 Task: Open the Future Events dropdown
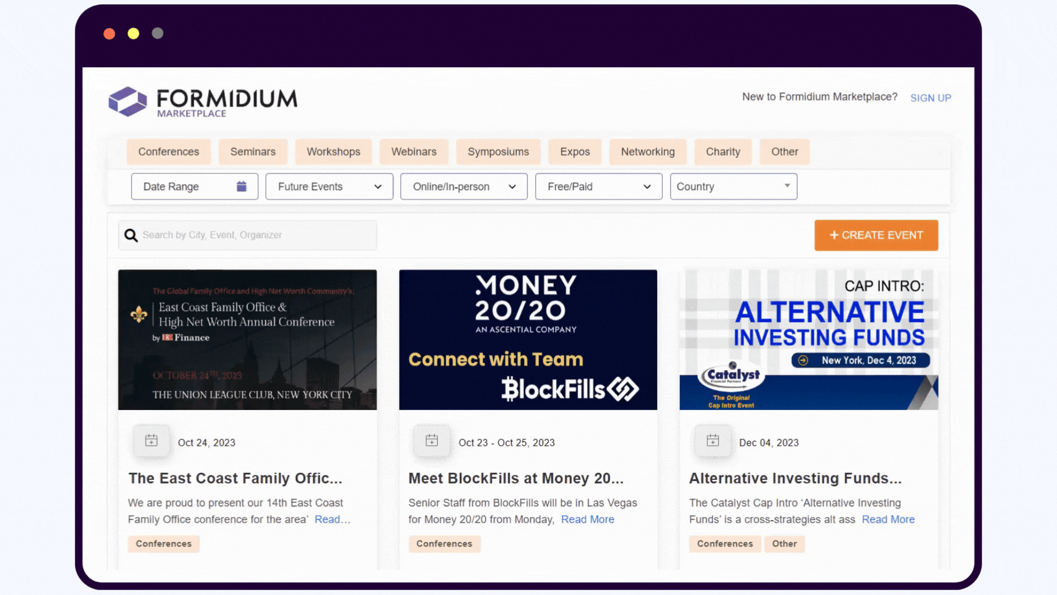click(x=329, y=187)
